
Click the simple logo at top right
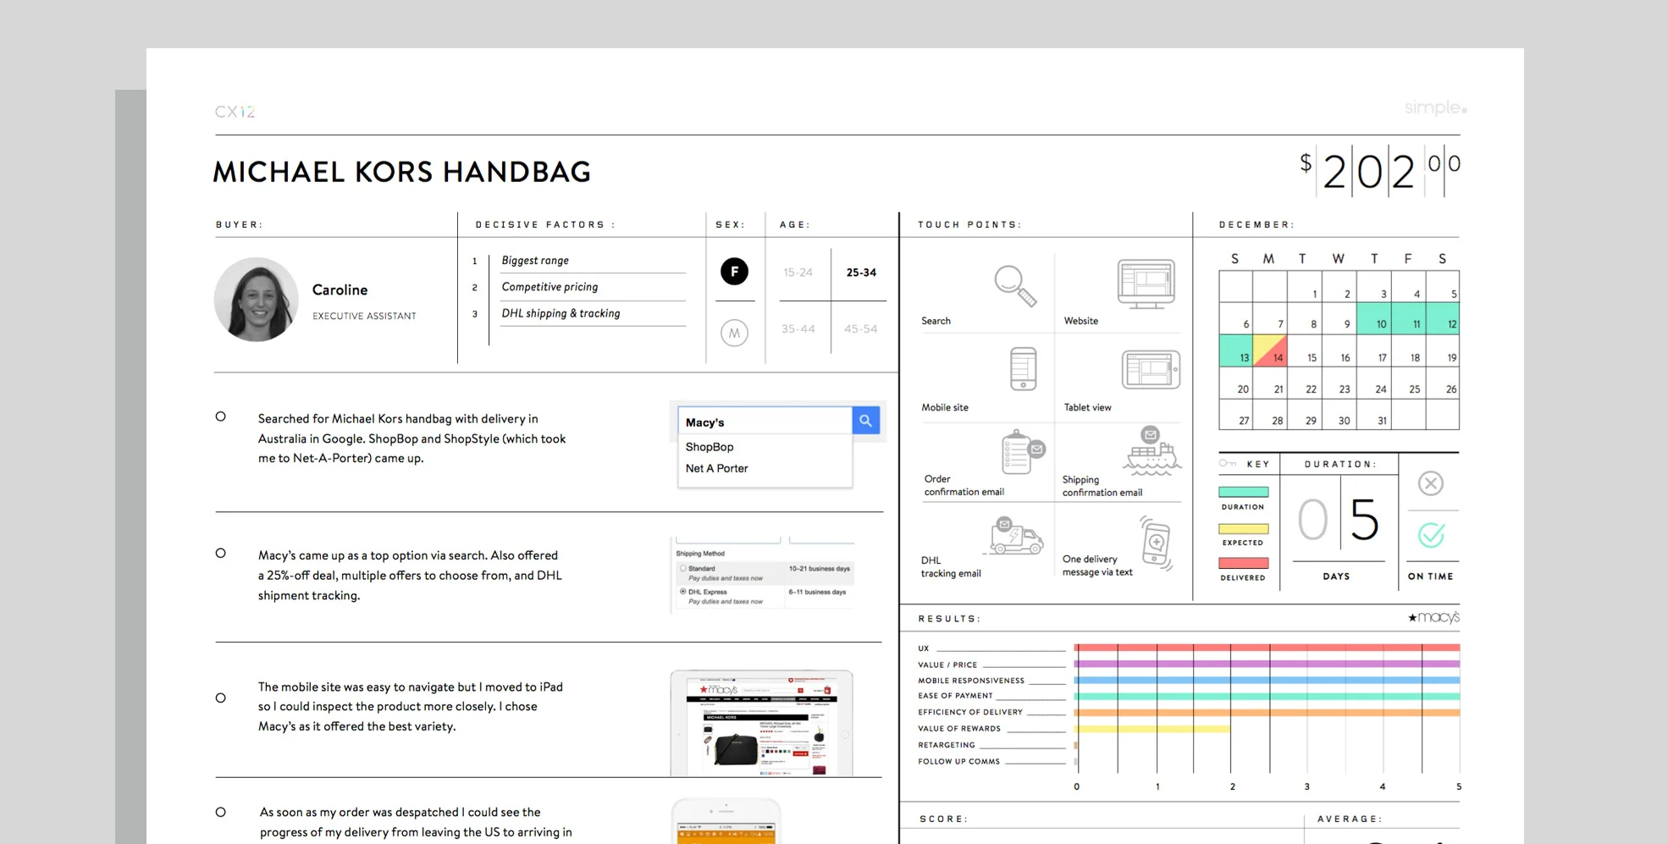1435,108
